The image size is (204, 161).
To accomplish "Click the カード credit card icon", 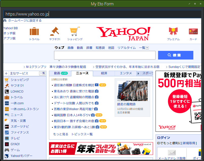I will (193, 31).
